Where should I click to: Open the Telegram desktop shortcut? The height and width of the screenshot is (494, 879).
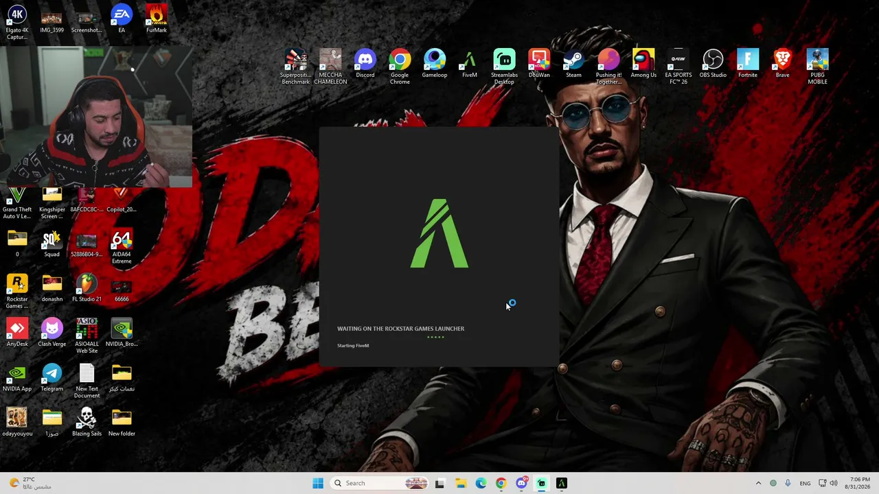[52, 377]
